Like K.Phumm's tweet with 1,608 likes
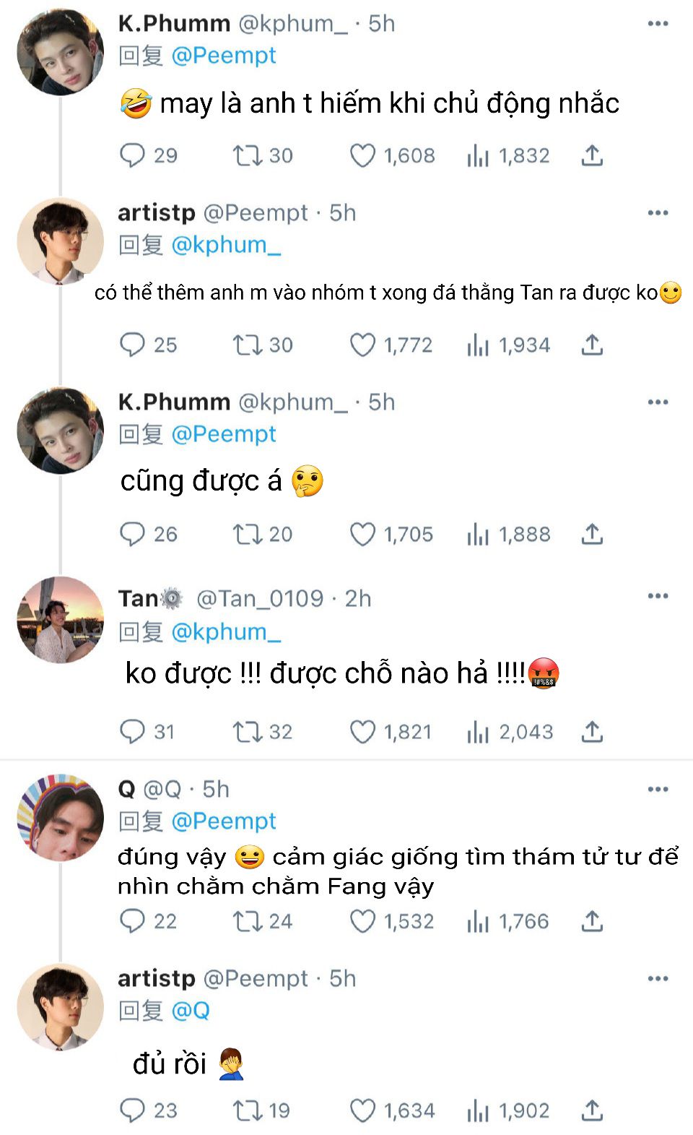The image size is (693, 1135). tap(362, 155)
